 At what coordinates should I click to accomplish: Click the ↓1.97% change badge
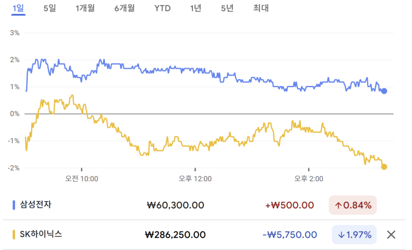354,234
